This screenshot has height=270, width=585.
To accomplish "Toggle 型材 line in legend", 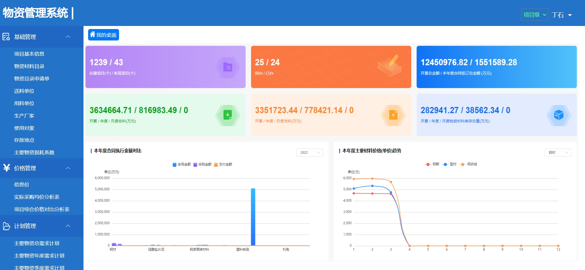I will pyautogui.click(x=449, y=164).
